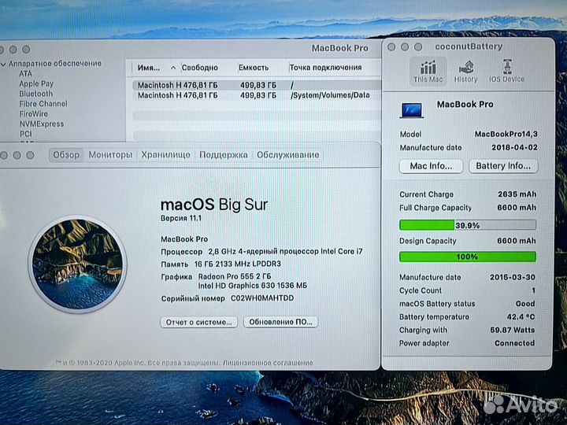Click serial number C02WH0MAHTDD
567x425 pixels.
tap(262, 298)
